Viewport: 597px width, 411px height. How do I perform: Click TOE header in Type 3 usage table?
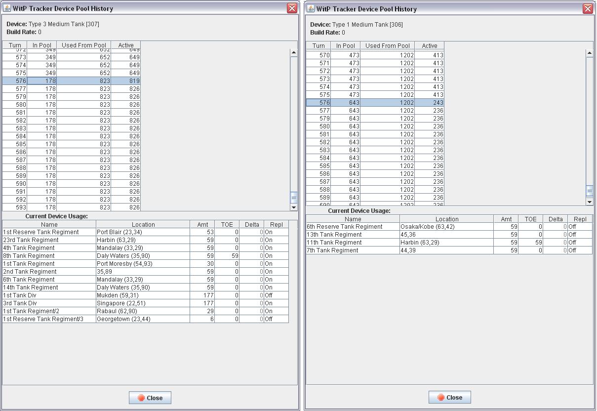[227, 224]
